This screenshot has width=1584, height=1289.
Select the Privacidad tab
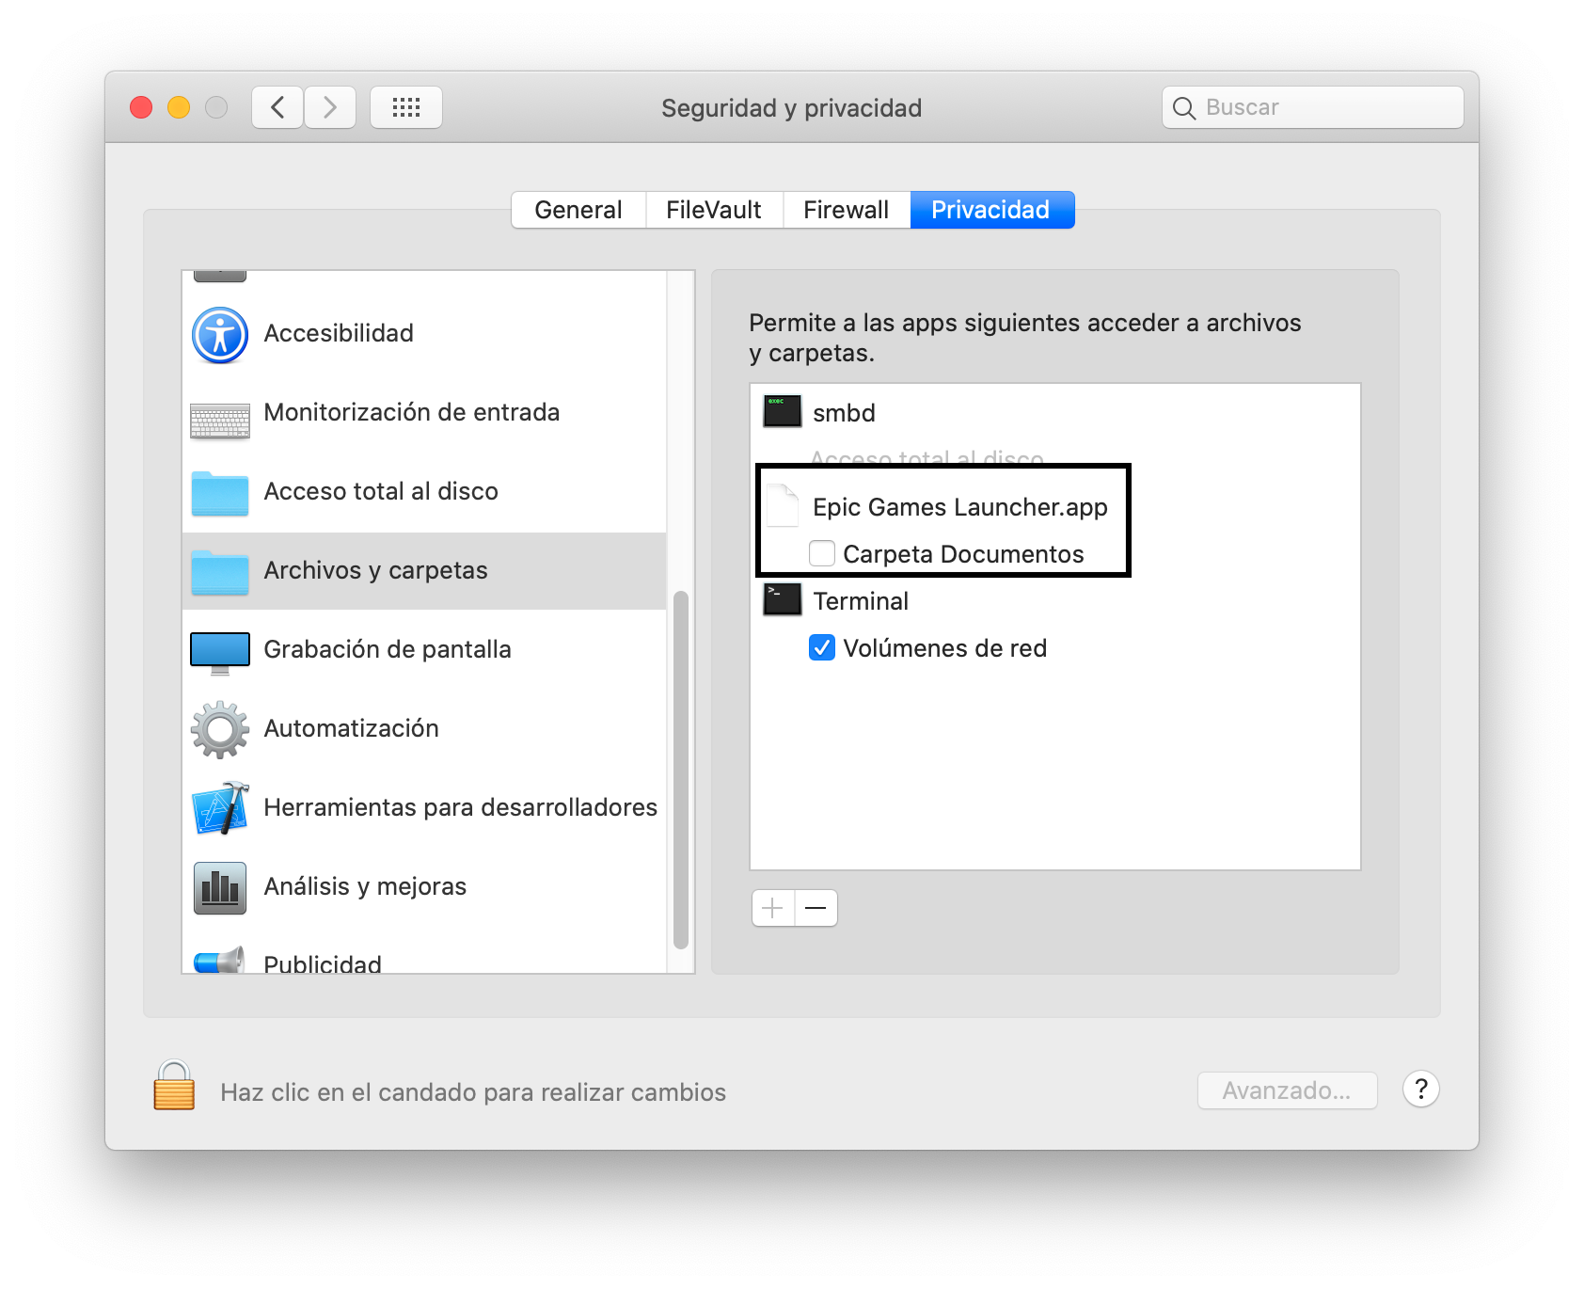(991, 210)
